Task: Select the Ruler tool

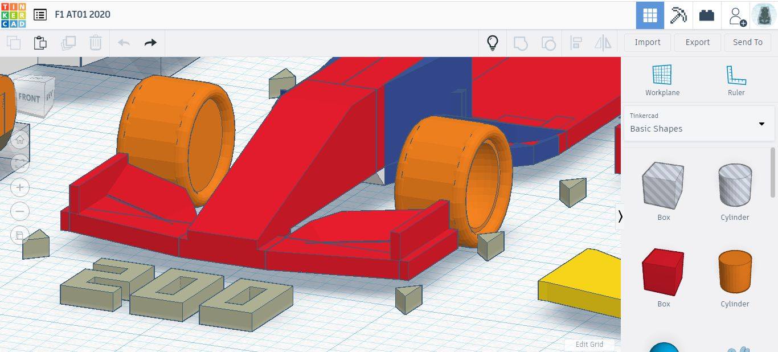Action: (x=736, y=80)
